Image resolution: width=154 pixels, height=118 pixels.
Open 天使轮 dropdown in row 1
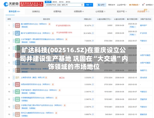coord(132,27)
